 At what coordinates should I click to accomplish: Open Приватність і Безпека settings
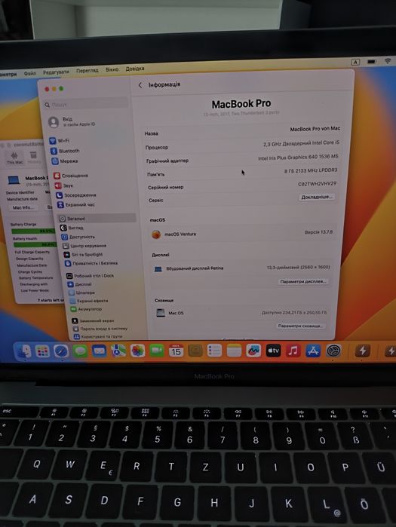point(91,263)
